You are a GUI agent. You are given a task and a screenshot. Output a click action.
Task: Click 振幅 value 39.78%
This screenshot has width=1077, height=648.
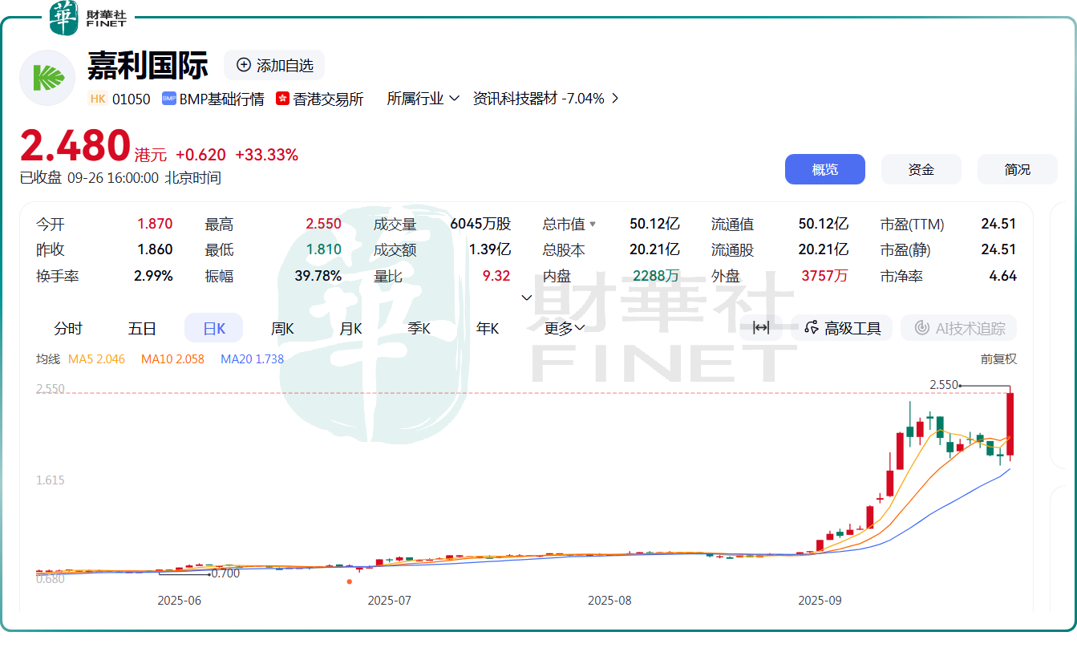(318, 276)
